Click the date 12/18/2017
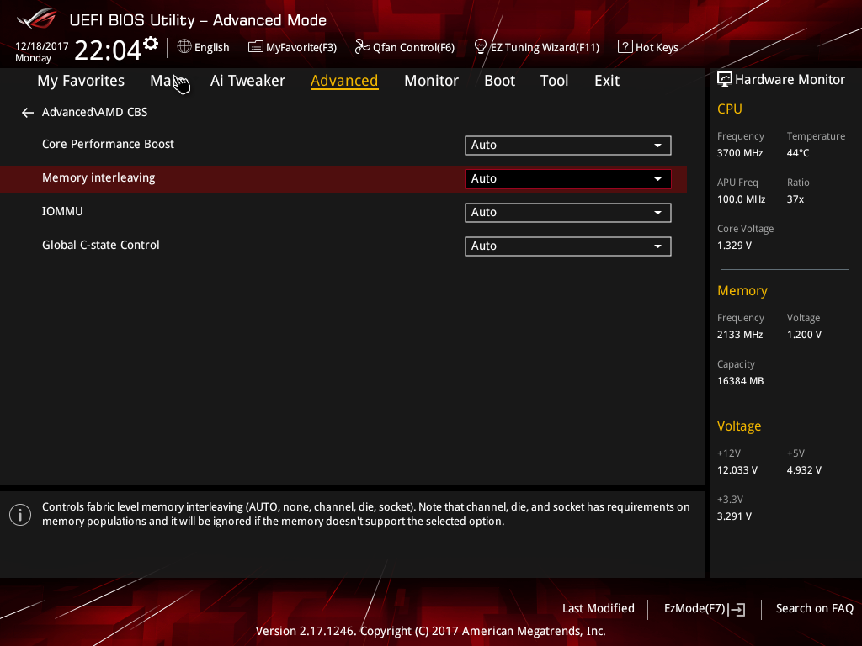The width and height of the screenshot is (862, 646). point(42,46)
